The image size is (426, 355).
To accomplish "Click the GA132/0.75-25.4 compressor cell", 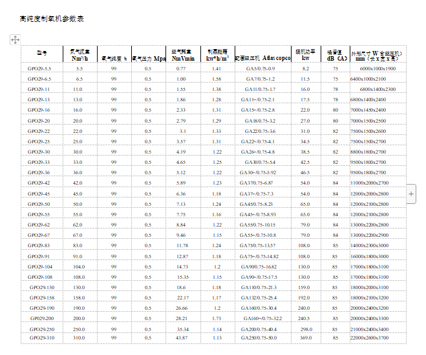I will [x=259, y=298].
